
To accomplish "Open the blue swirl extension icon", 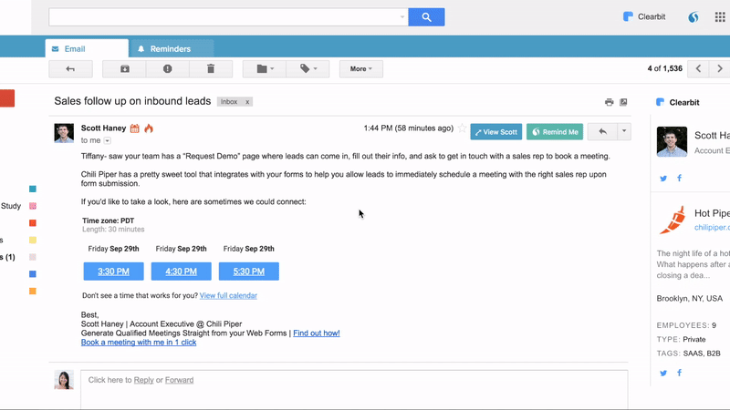I will point(693,17).
